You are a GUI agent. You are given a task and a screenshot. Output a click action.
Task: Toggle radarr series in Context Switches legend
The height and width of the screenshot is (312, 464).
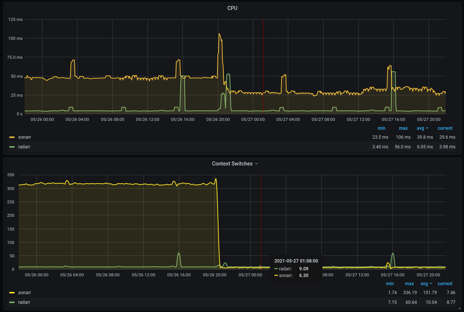tap(24, 302)
